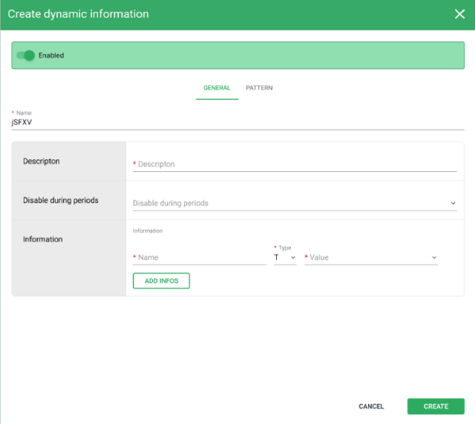Close the Create dynamic information dialog
The image size is (475, 424).
tap(459, 14)
